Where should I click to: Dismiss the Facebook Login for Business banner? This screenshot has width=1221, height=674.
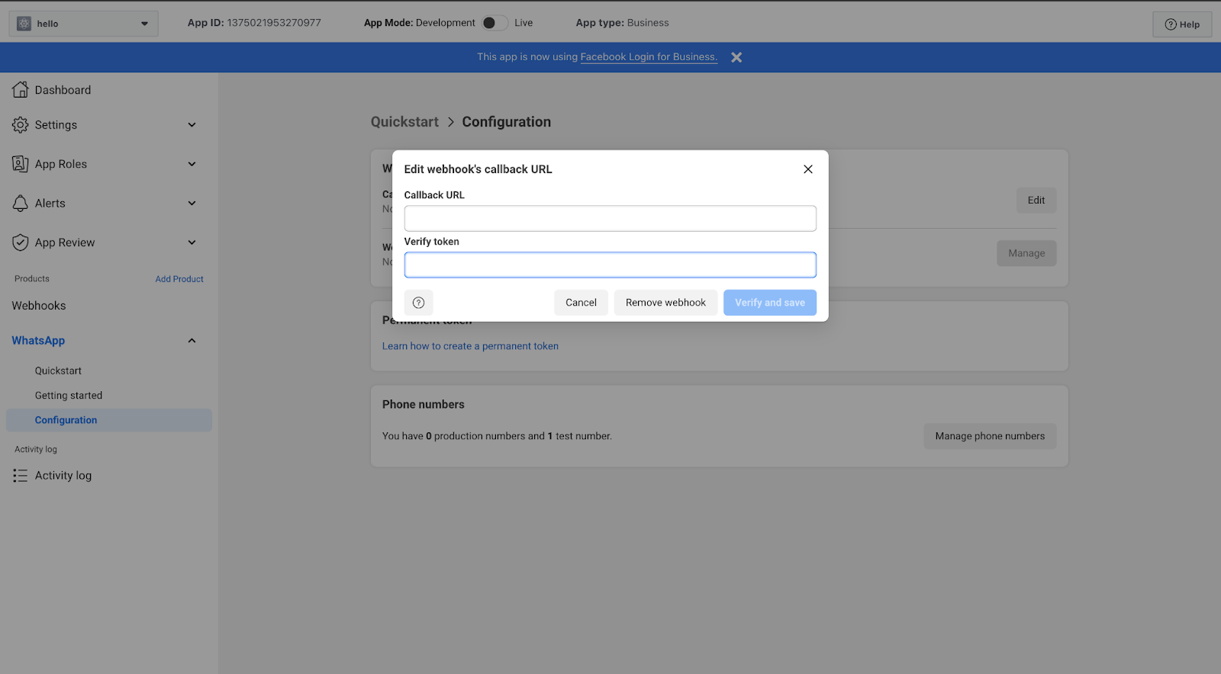tap(736, 57)
